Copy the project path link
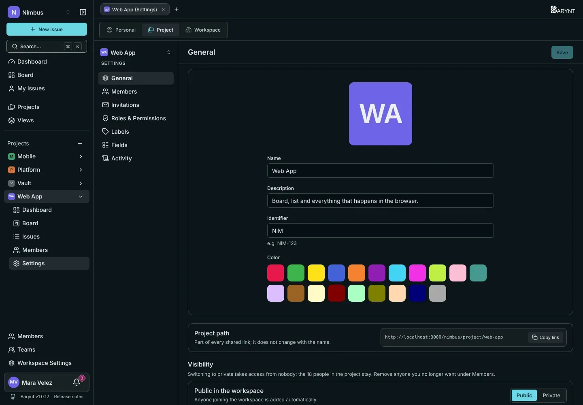The image size is (583, 405). (x=545, y=337)
